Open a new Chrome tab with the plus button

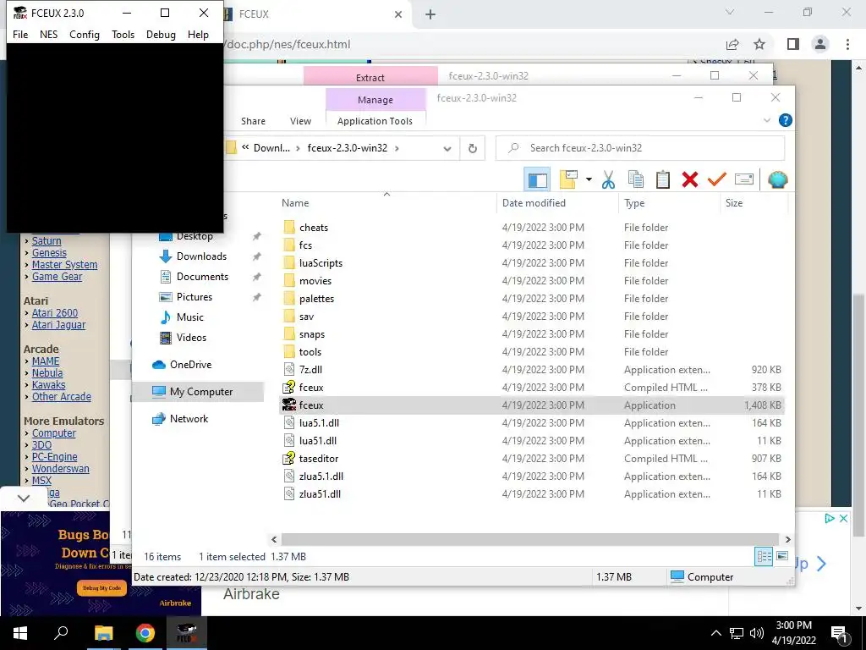430,14
